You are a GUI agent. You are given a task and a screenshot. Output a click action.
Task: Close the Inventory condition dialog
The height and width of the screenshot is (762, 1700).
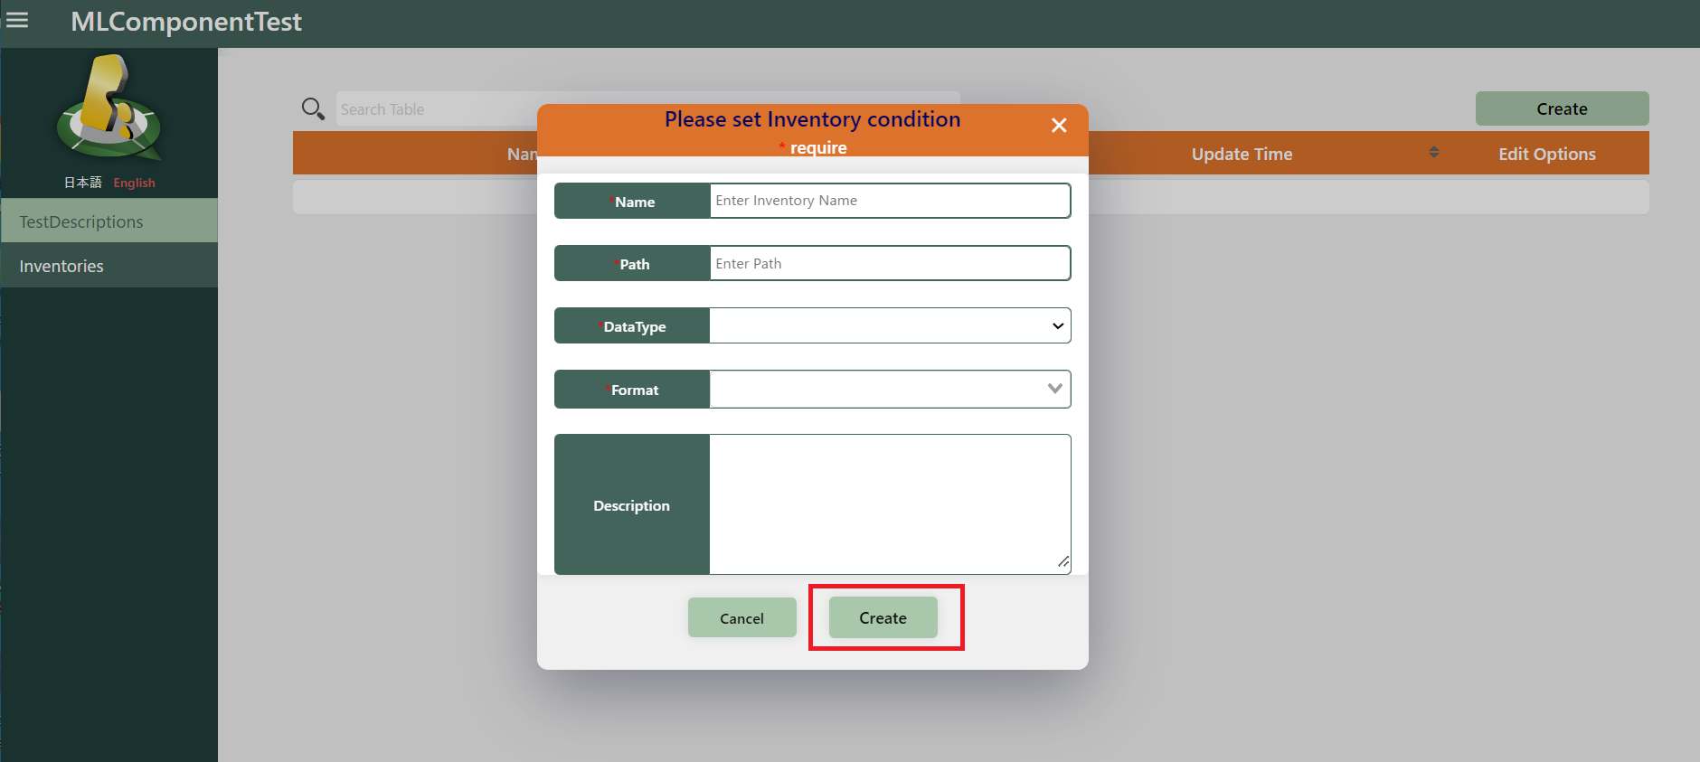(x=1059, y=126)
